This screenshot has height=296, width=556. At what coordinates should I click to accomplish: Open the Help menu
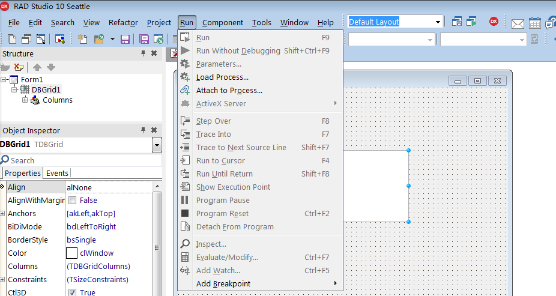[325, 23]
